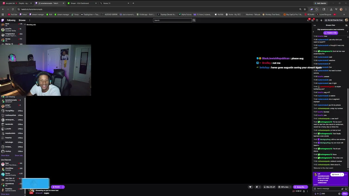Close the Knock collaboration popup
This screenshot has height=196, width=349.
346,174
